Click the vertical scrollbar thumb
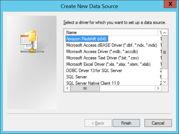Viewport: 179px width, 134px height. click(x=165, y=52)
